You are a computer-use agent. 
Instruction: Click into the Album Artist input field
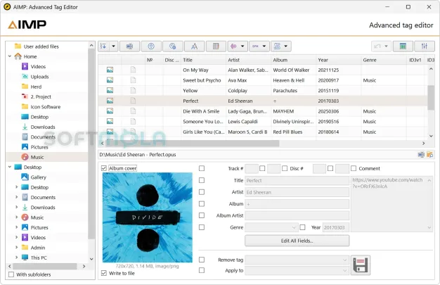(x=297, y=215)
